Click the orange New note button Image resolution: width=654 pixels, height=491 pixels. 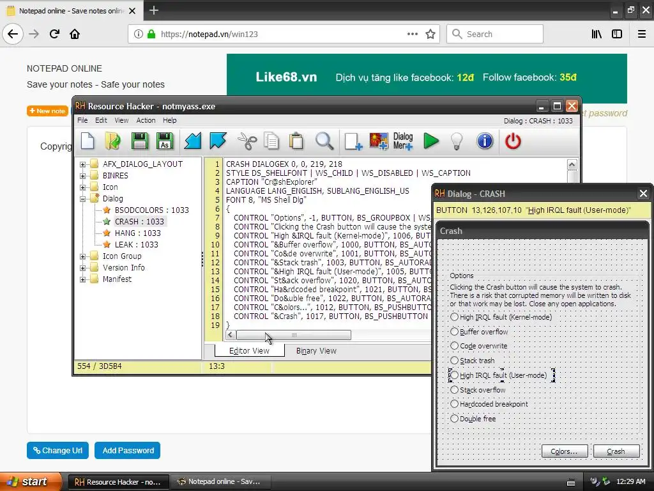(47, 111)
